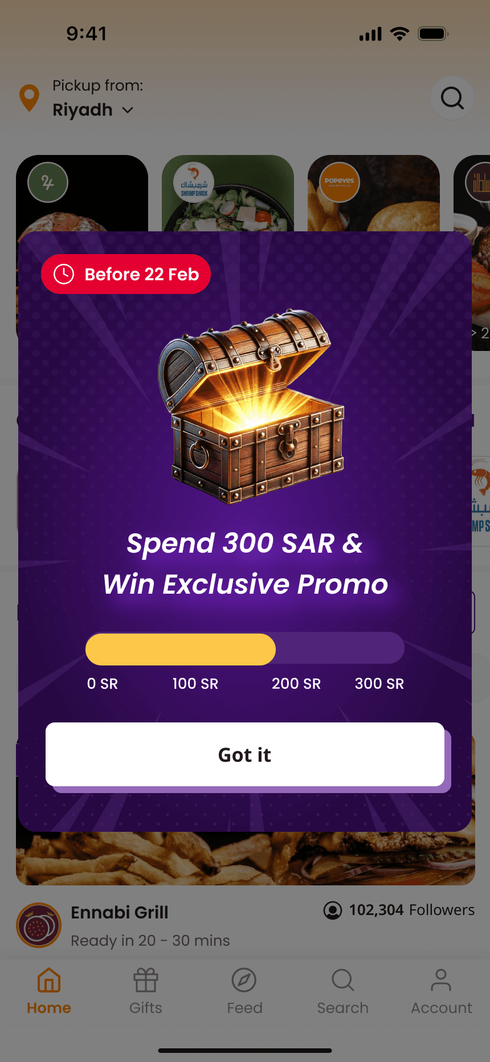Open the Shrimp Shack logo badge
This screenshot has height=1062, width=490.
pos(194,182)
